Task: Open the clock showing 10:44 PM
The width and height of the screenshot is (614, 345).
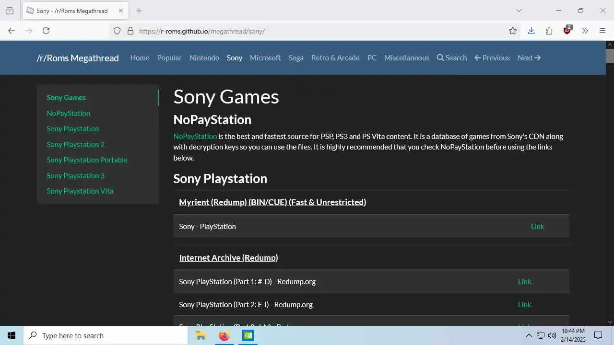Action: (573, 335)
